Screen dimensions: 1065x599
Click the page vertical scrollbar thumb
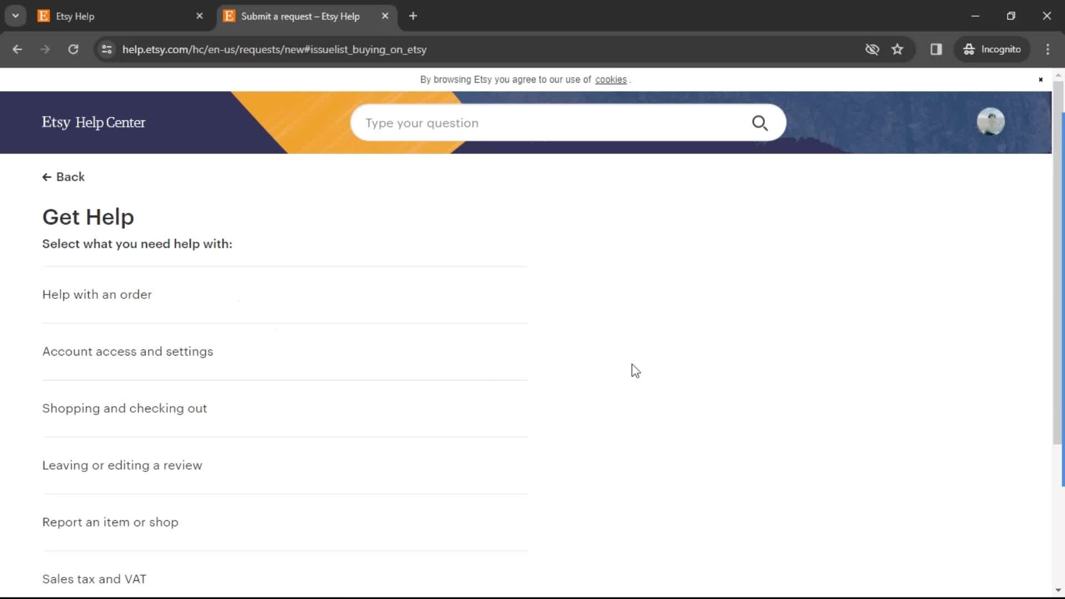tap(1058, 262)
